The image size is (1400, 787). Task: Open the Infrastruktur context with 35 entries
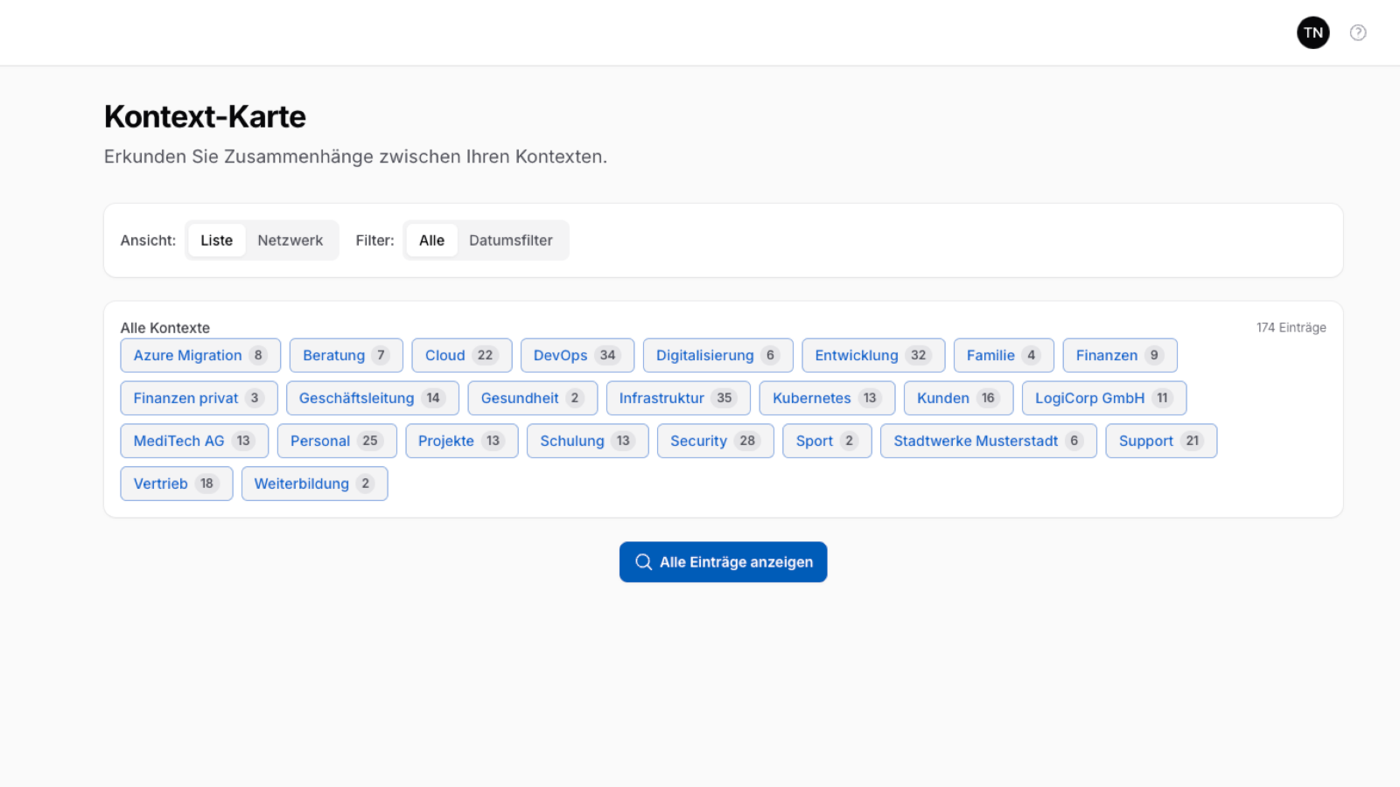coord(677,399)
